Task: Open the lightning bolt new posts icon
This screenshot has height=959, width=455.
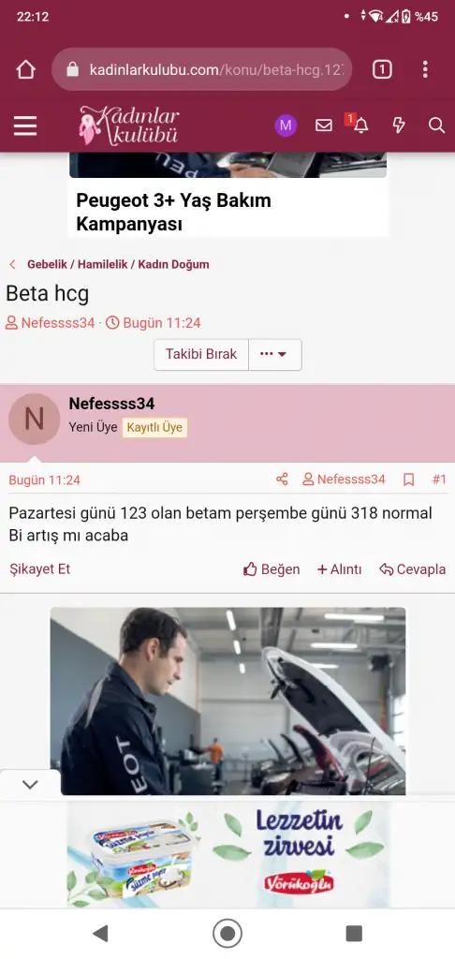Action: [x=399, y=125]
